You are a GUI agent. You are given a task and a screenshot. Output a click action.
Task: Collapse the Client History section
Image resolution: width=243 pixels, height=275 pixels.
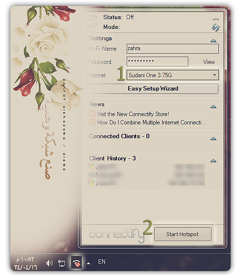point(213,161)
